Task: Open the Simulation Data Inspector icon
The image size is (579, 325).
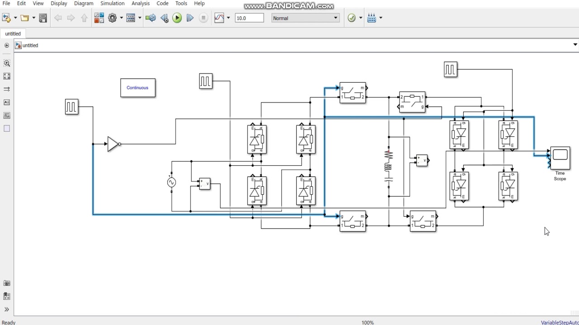Action: pyautogui.click(x=219, y=18)
